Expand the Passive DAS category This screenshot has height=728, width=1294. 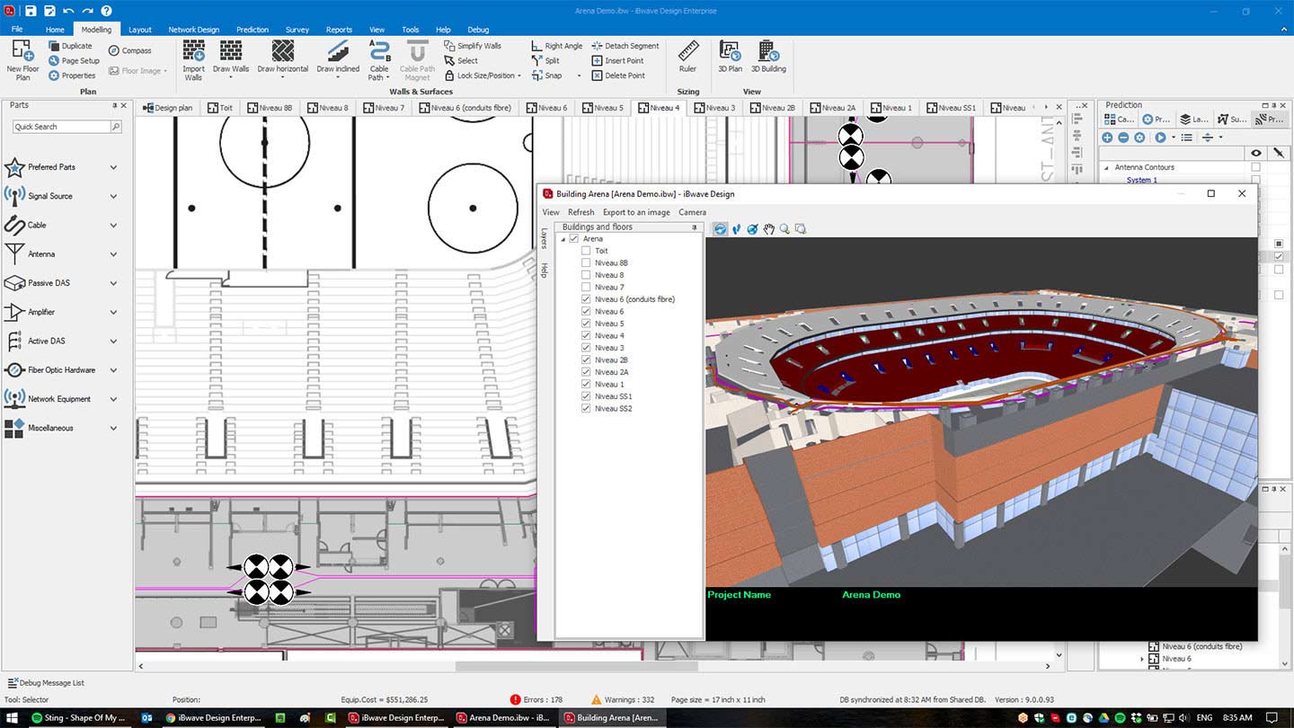tap(113, 283)
